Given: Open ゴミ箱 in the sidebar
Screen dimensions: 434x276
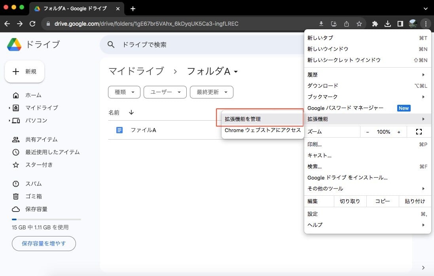Looking at the screenshot, I should point(27,197).
